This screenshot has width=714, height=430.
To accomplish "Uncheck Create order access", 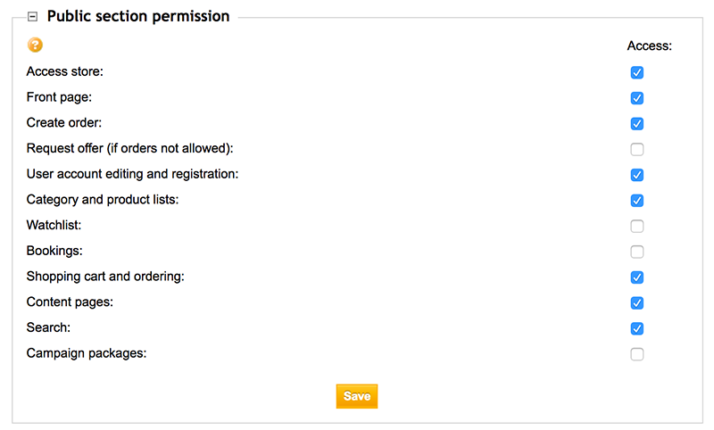I will pos(636,124).
